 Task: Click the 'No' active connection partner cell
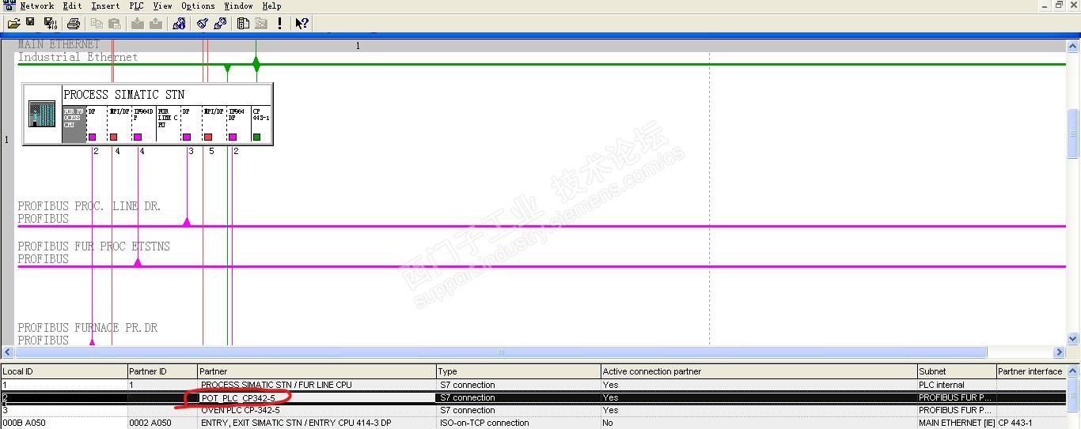[x=758, y=423]
